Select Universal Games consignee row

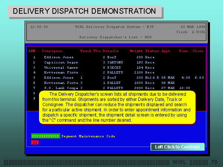coord(61,68)
